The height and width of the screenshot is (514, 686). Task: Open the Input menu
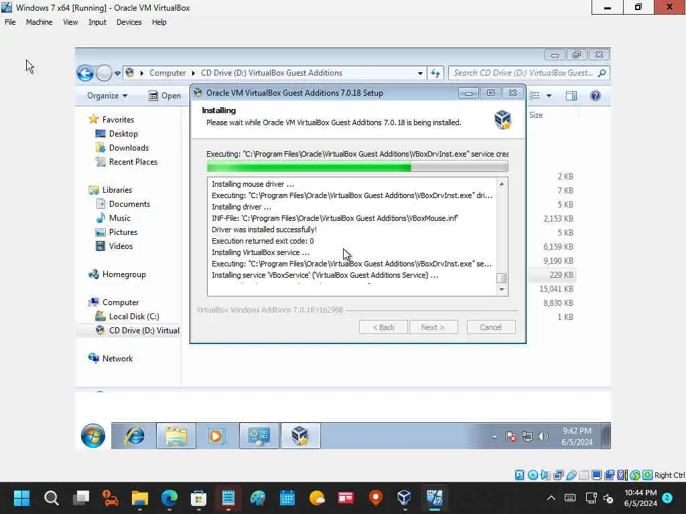(x=97, y=22)
